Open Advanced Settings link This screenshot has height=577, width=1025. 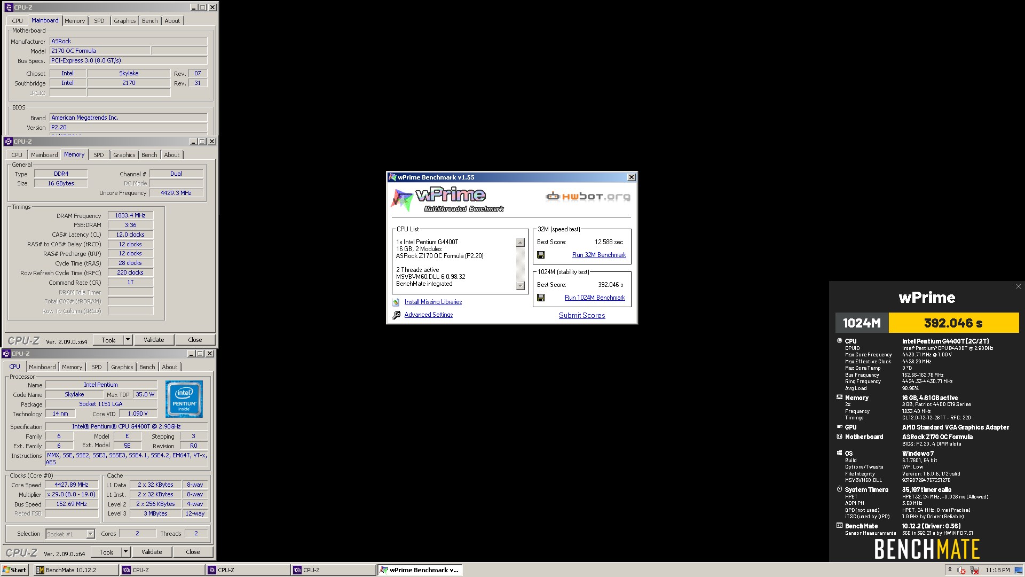429,315
